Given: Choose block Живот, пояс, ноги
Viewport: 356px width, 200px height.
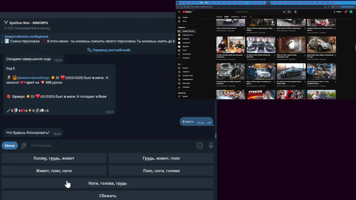Looking at the screenshot, I should [54, 171].
